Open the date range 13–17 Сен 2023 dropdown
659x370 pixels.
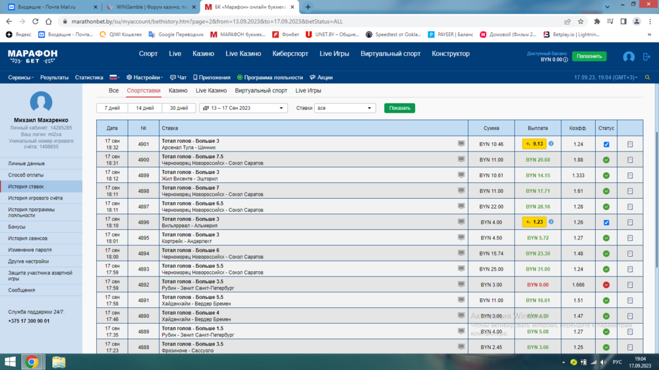(x=243, y=108)
